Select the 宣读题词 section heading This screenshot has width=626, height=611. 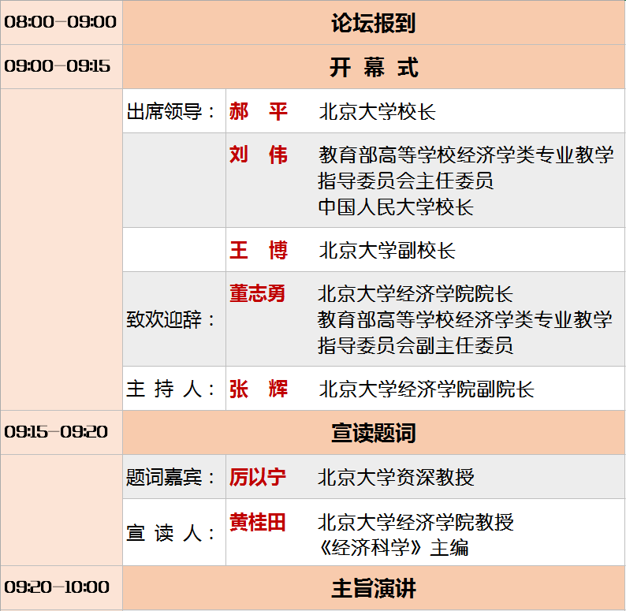(373, 433)
